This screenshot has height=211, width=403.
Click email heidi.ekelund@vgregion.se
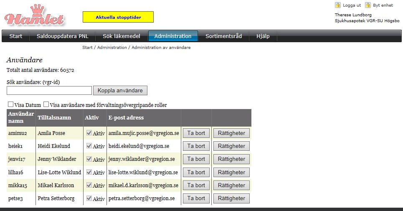pos(139,146)
